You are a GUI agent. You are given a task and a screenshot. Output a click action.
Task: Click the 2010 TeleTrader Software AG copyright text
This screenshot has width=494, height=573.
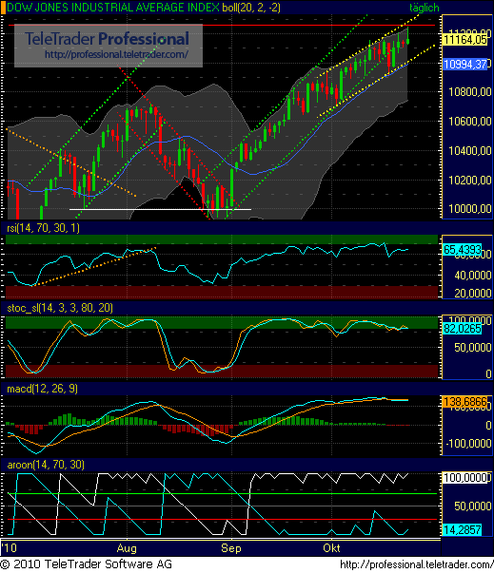(86, 564)
